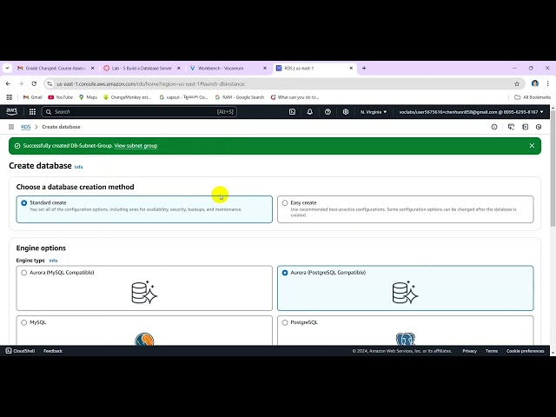The image size is (556, 417).
Task: Click the page vertical scrollbar
Action: coord(553,167)
